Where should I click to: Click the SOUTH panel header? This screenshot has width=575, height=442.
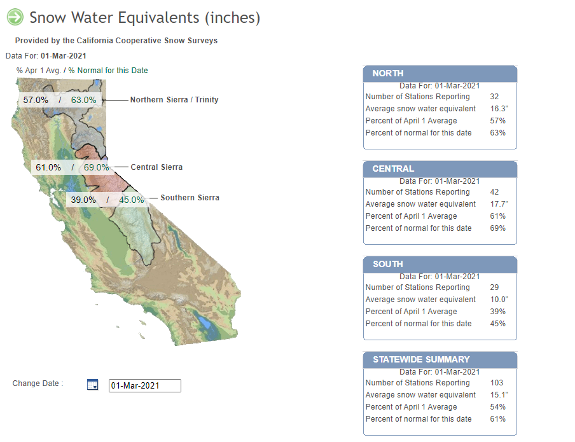point(440,264)
